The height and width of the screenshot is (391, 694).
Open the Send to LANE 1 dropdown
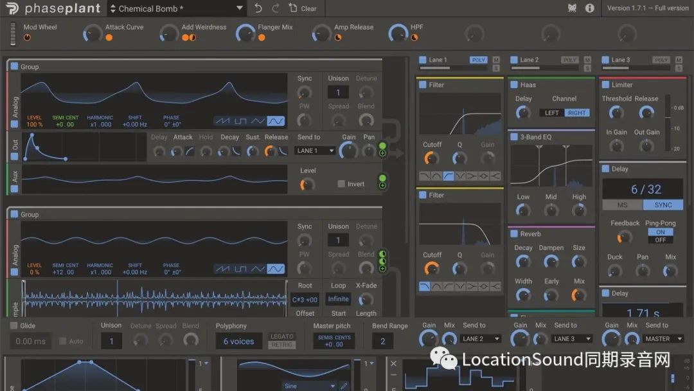[315, 150]
